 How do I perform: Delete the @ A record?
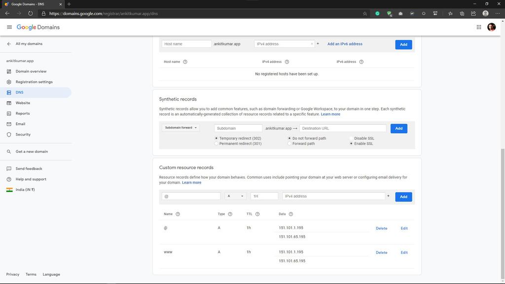[381, 228]
